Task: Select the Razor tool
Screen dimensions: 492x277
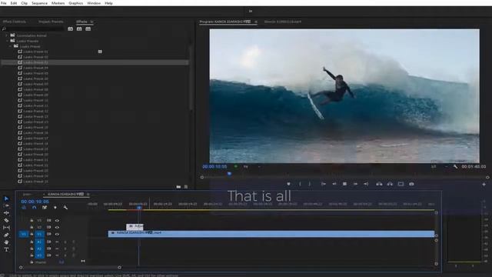Action: [6, 220]
